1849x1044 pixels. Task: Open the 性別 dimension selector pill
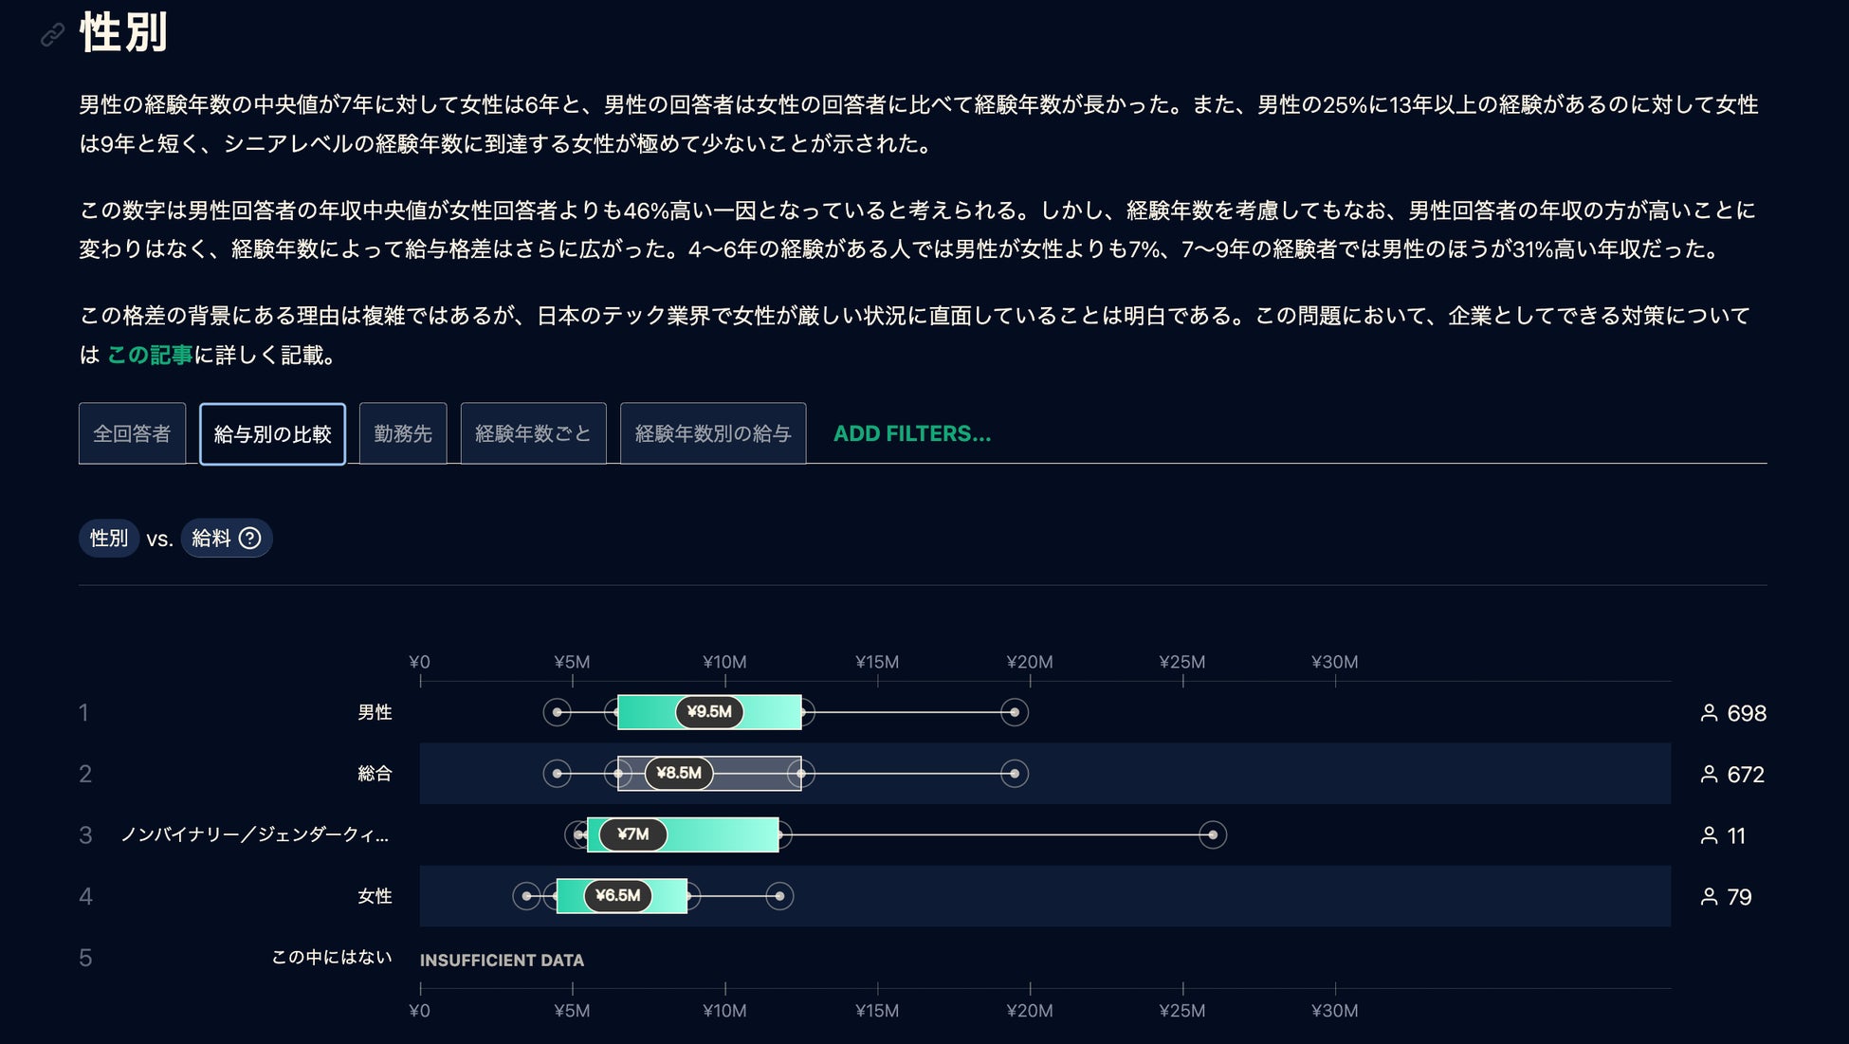[x=108, y=539]
